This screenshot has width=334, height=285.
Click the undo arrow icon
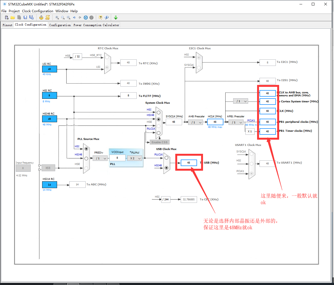coord(74,17)
